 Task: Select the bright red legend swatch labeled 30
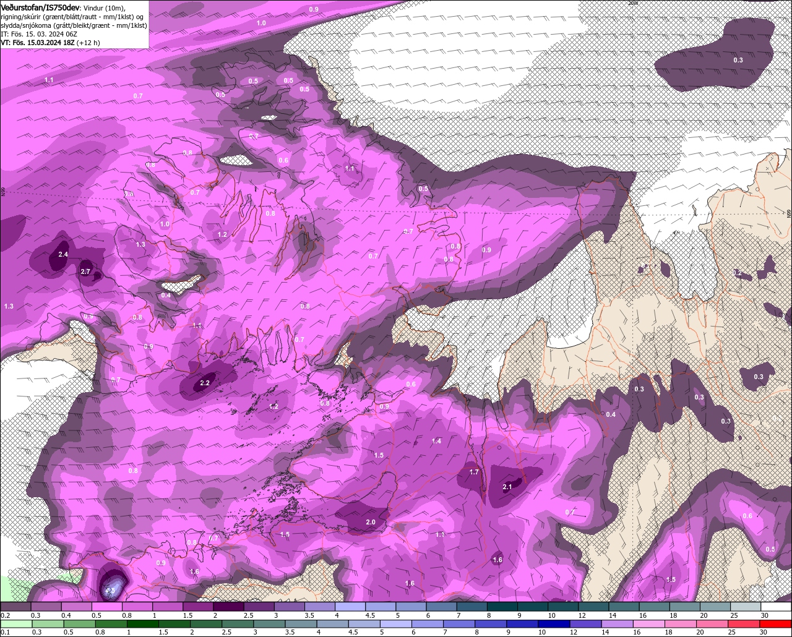pos(777,623)
